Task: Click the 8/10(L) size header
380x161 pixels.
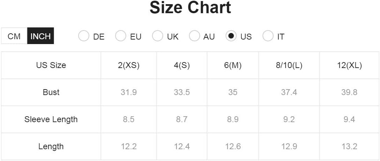Action: coord(289,66)
